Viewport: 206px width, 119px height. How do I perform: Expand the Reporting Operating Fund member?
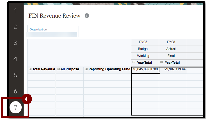point(86,69)
